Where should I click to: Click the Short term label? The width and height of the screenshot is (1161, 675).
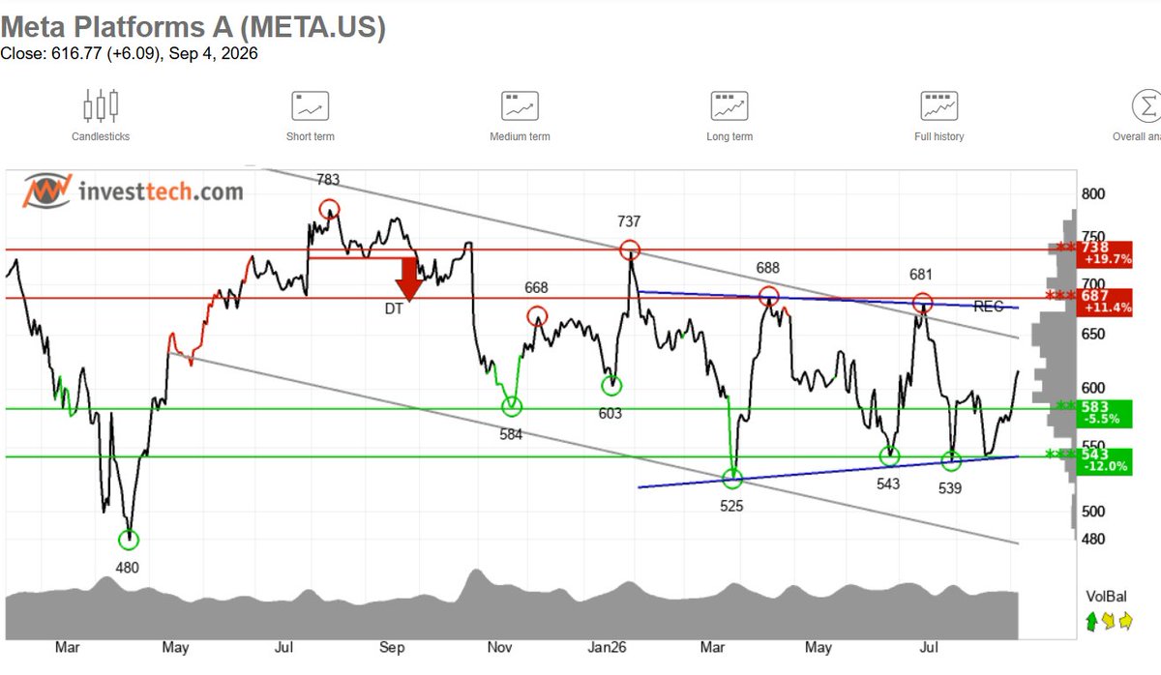(x=311, y=136)
